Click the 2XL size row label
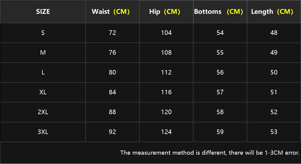 point(43,112)
